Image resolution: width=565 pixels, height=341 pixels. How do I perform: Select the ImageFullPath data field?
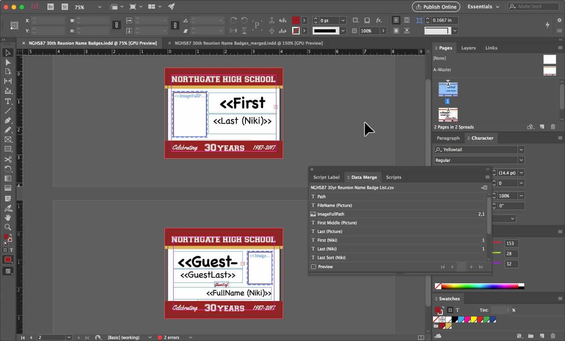pyautogui.click(x=398, y=214)
